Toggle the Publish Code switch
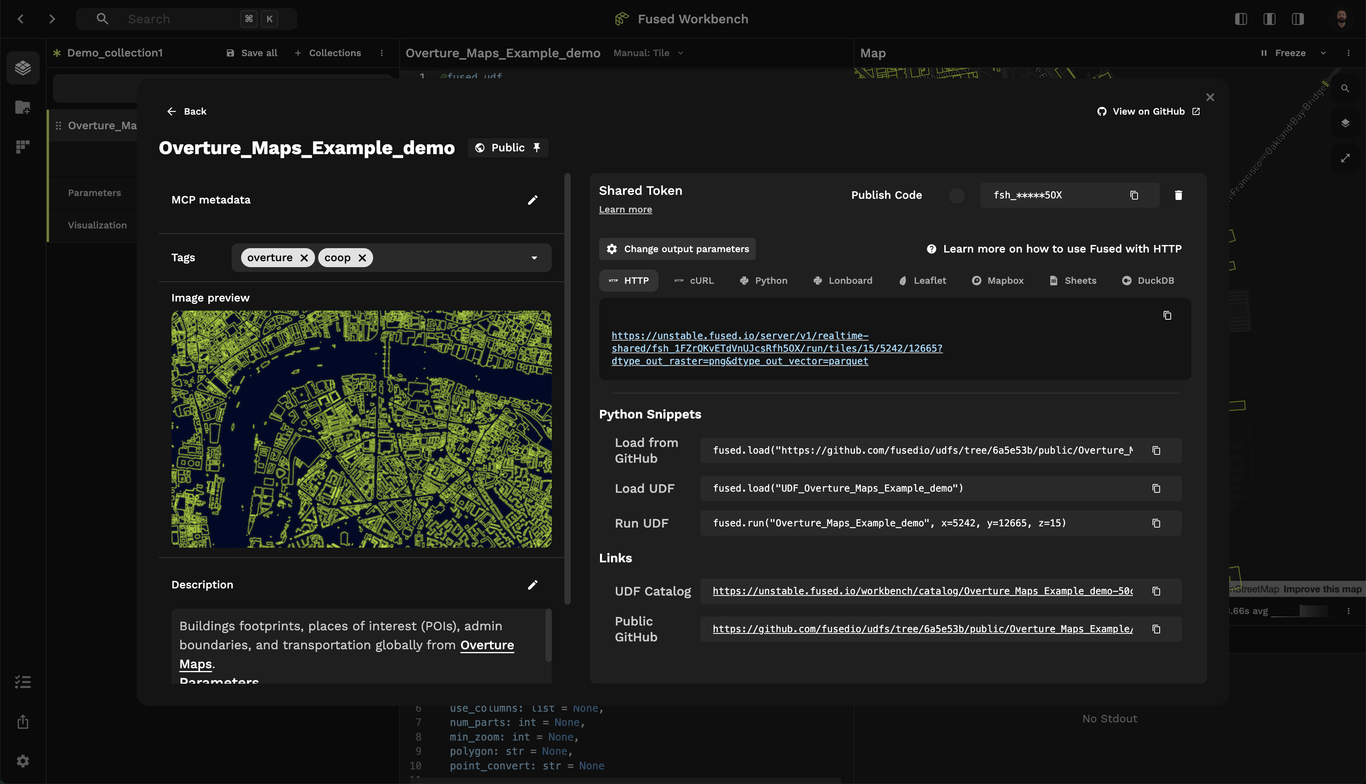The height and width of the screenshot is (784, 1366). (x=956, y=196)
